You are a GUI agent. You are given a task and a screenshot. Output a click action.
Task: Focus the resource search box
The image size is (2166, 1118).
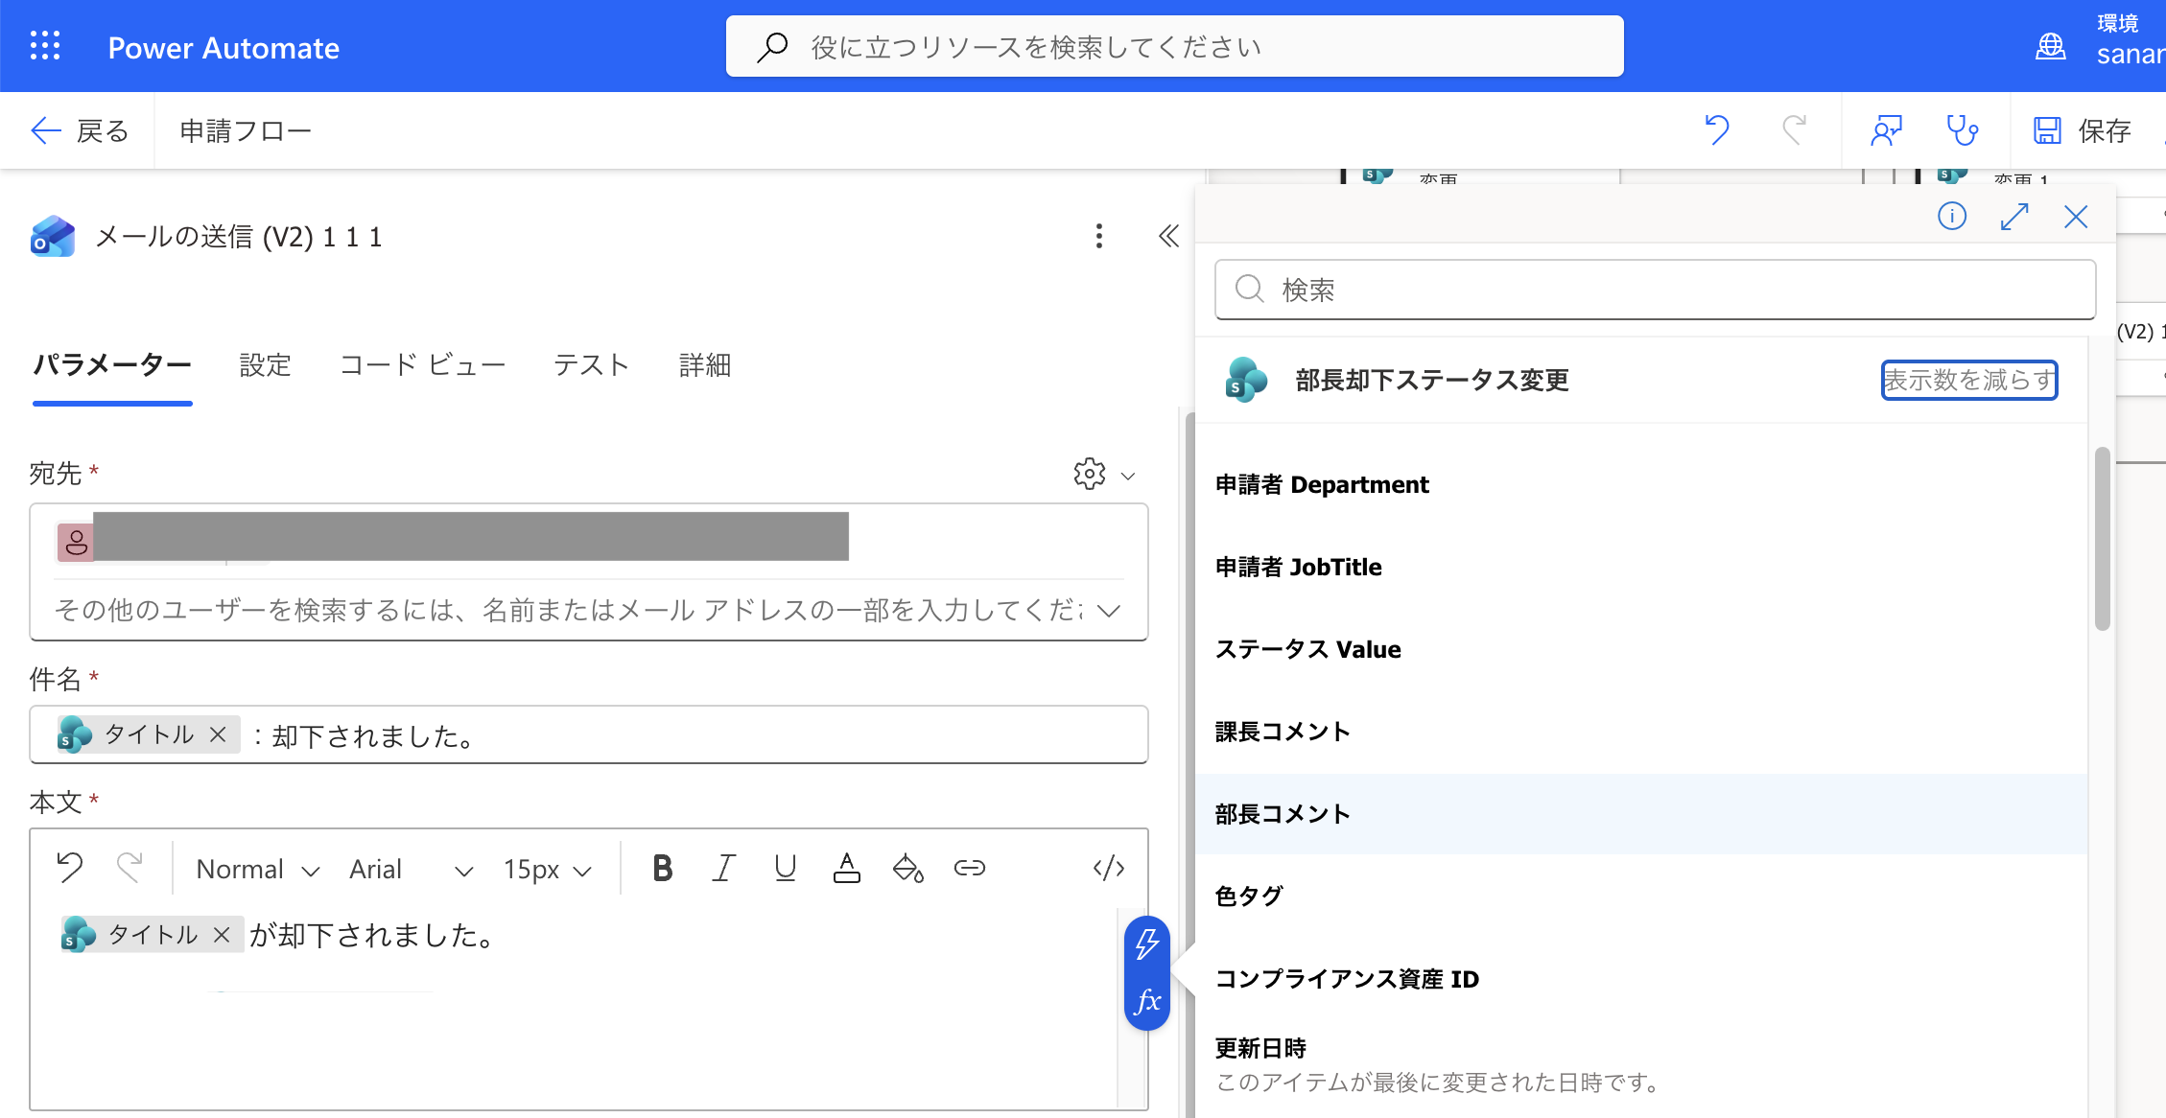point(1174,46)
